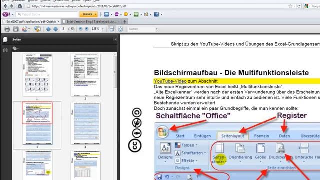This screenshot has width=320, height=180.
Task: Go to next page with the down arrow
Action: pyautogui.click(x=55, y=29)
